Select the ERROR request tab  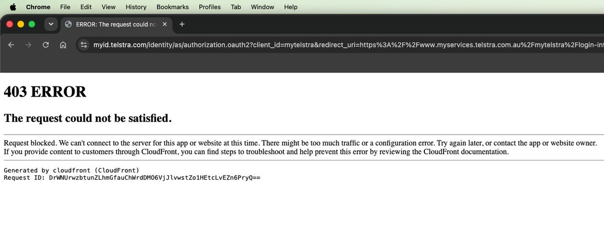coord(117,24)
